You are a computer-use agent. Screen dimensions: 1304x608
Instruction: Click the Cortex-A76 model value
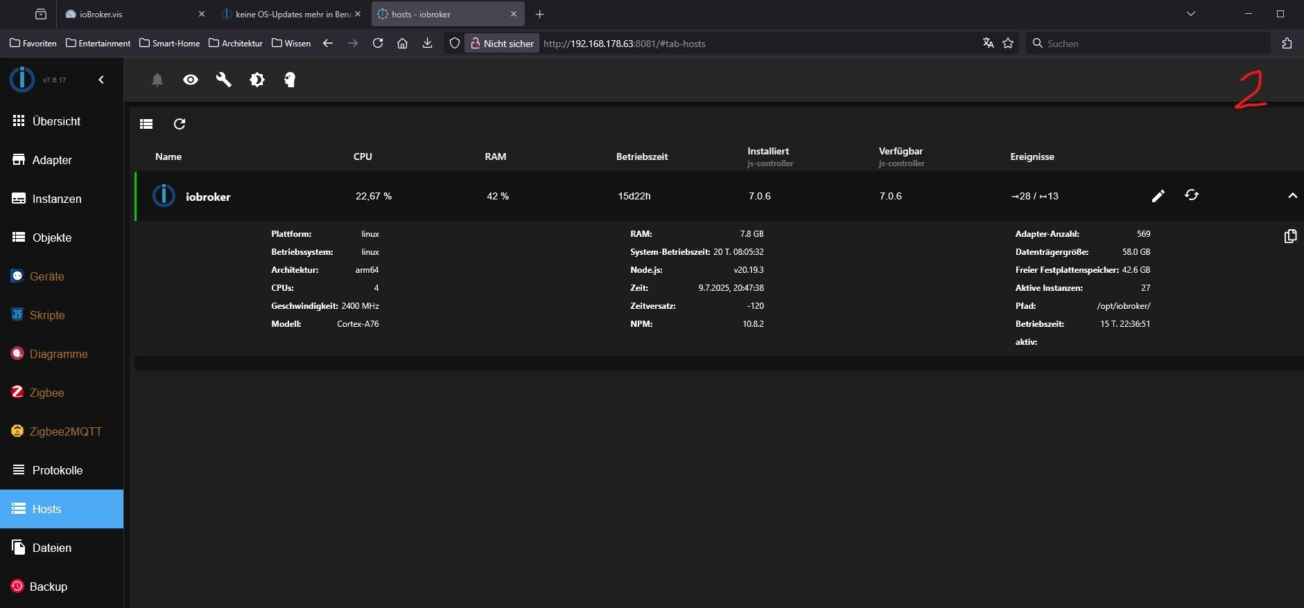pos(358,324)
